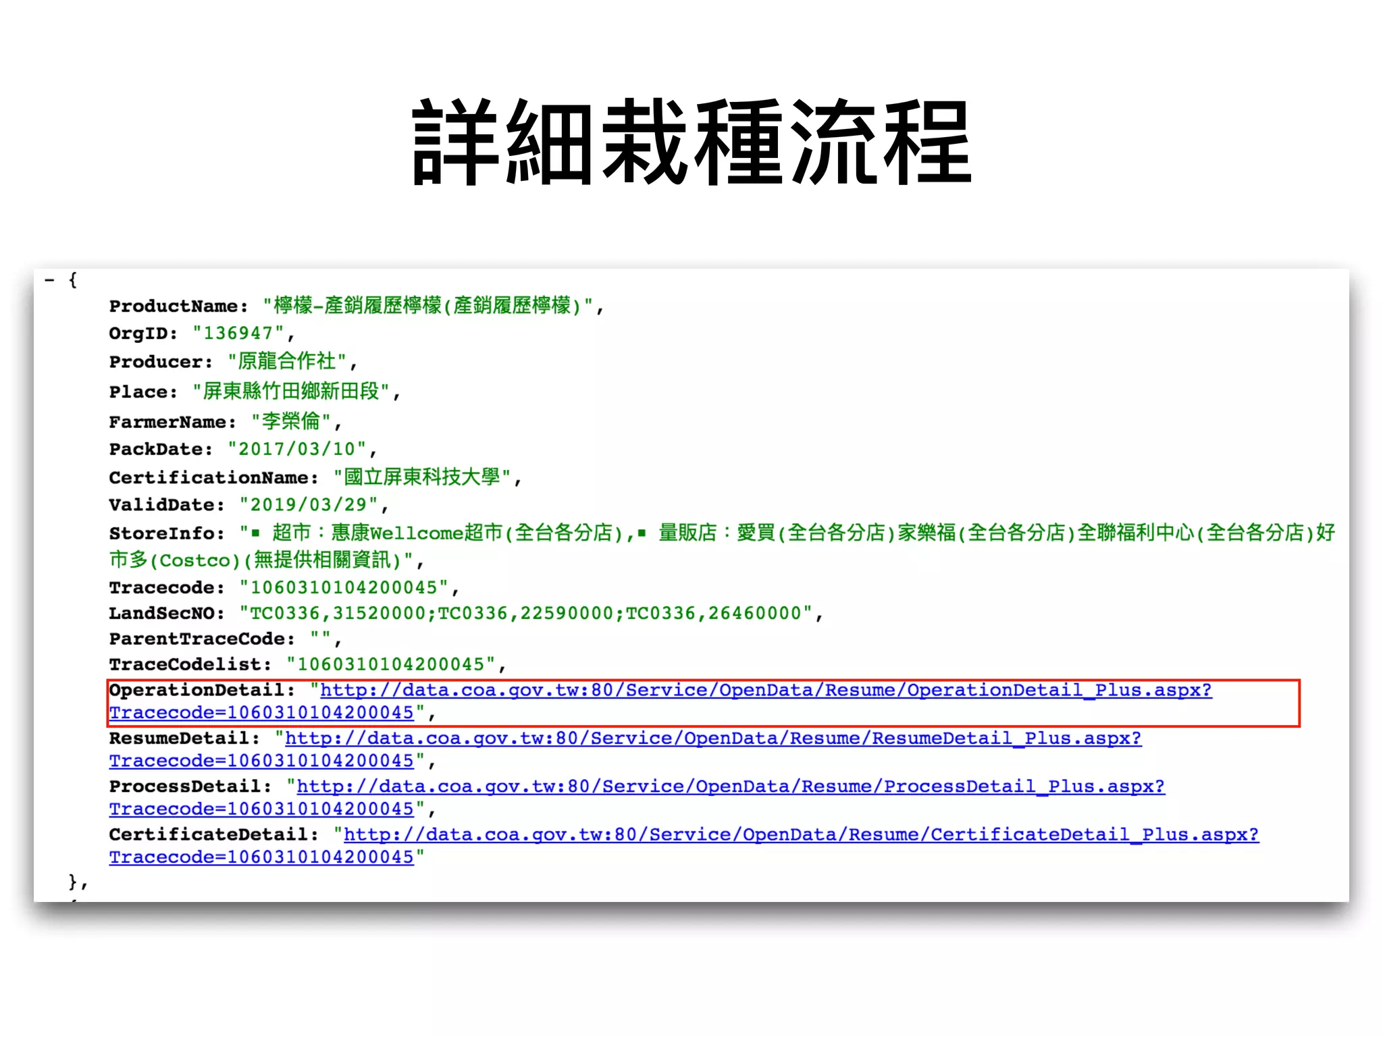Click the PackDate value 2017/03/10
The width and height of the screenshot is (1383, 1037).
pyautogui.click(x=297, y=450)
